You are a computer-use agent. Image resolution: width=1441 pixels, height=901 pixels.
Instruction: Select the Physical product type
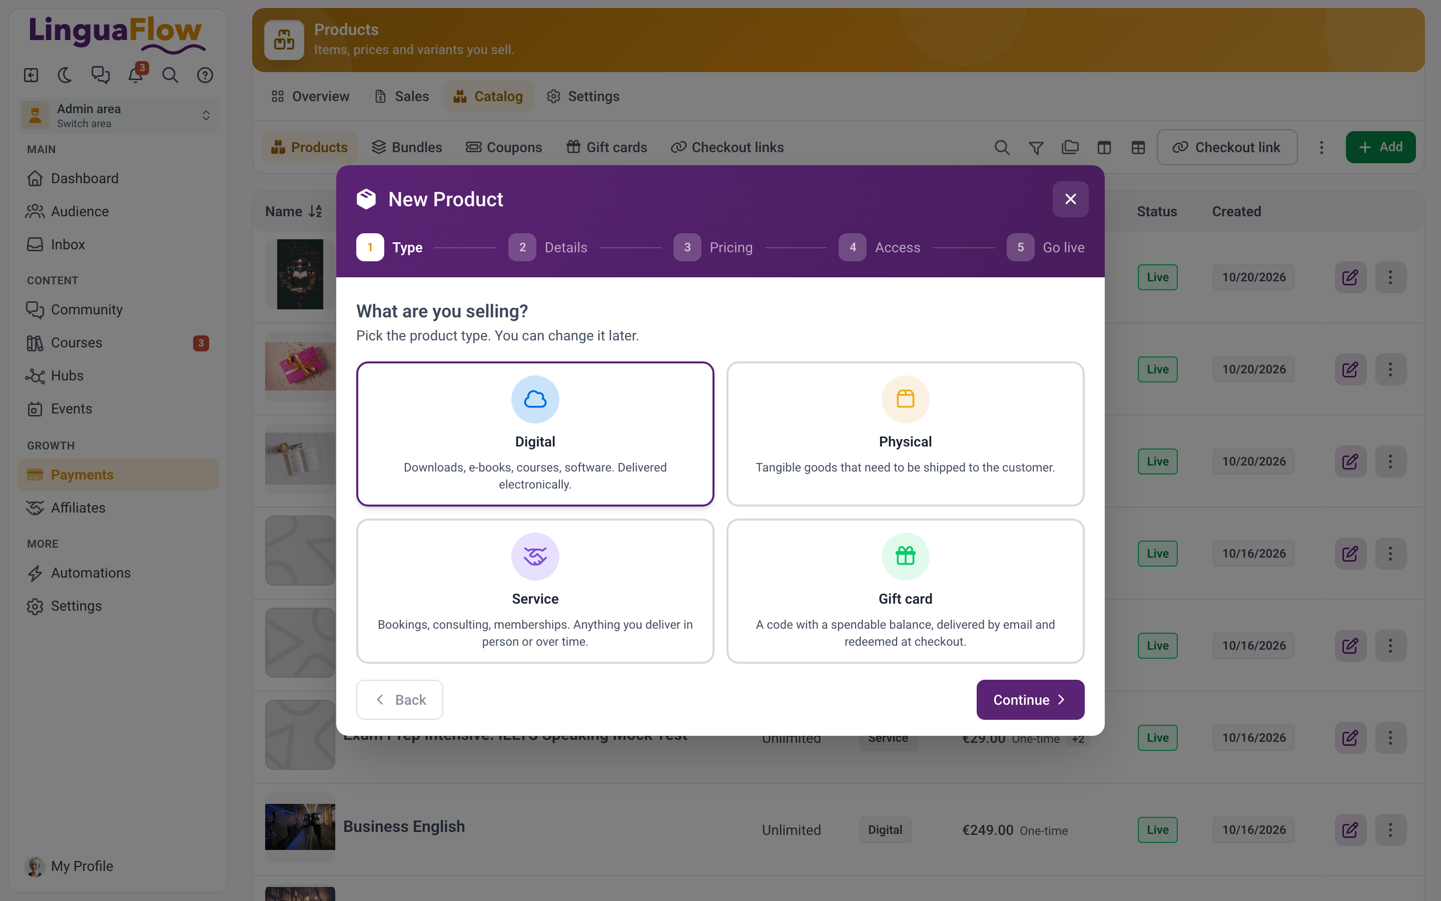pyautogui.click(x=905, y=434)
